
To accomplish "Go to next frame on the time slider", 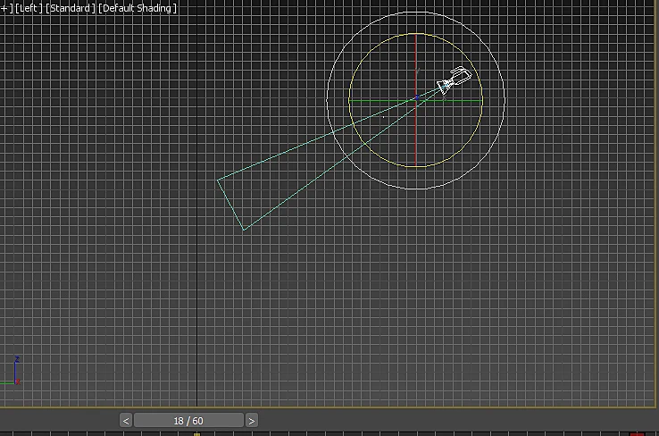I will (x=251, y=421).
